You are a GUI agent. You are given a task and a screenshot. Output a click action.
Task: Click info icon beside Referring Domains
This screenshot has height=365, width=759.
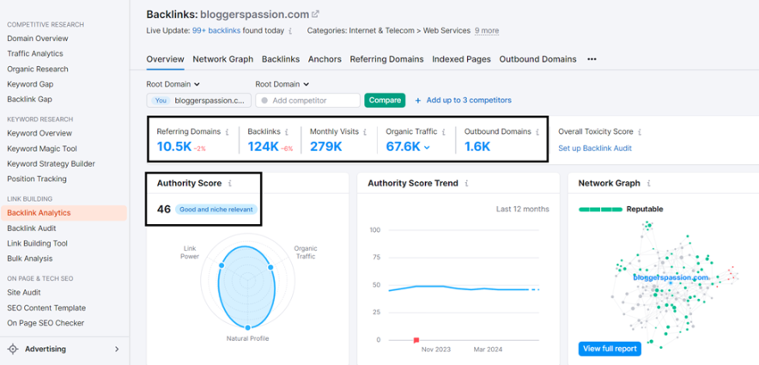(x=227, y=131)
